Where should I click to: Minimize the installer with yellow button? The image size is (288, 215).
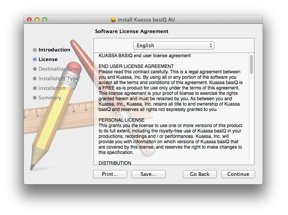point(37,20)
